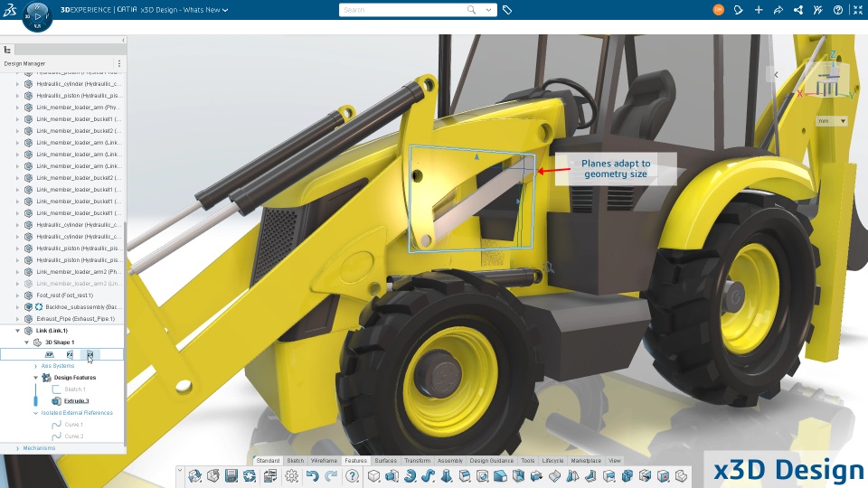The width and height of the screenshot is (868, 488).
Task: Open the orange user profile avatar
Action: click(718, 10)
